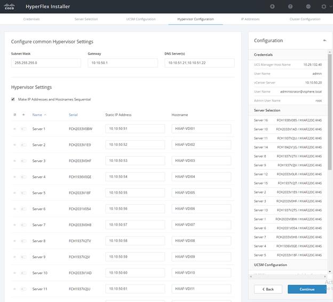
Task: Click the drag handle for Server 4
Action: tap(14, 177)
